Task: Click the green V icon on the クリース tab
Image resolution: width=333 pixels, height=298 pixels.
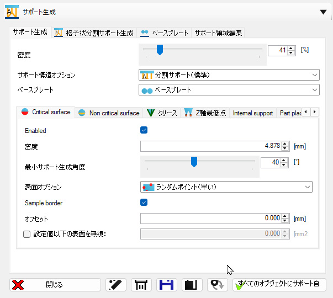Action: 151,113
